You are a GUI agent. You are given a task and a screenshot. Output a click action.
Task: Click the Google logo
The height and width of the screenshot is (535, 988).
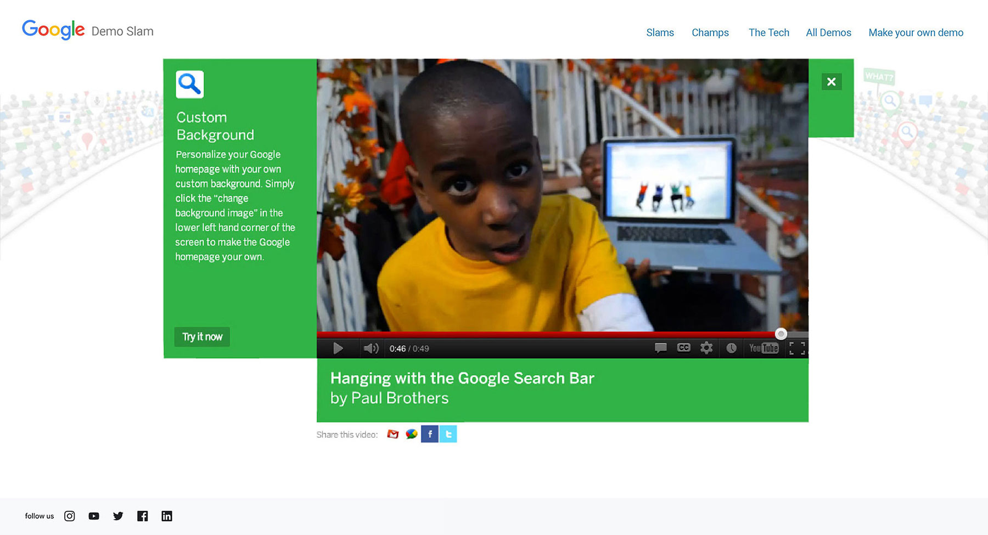[53, 30]
